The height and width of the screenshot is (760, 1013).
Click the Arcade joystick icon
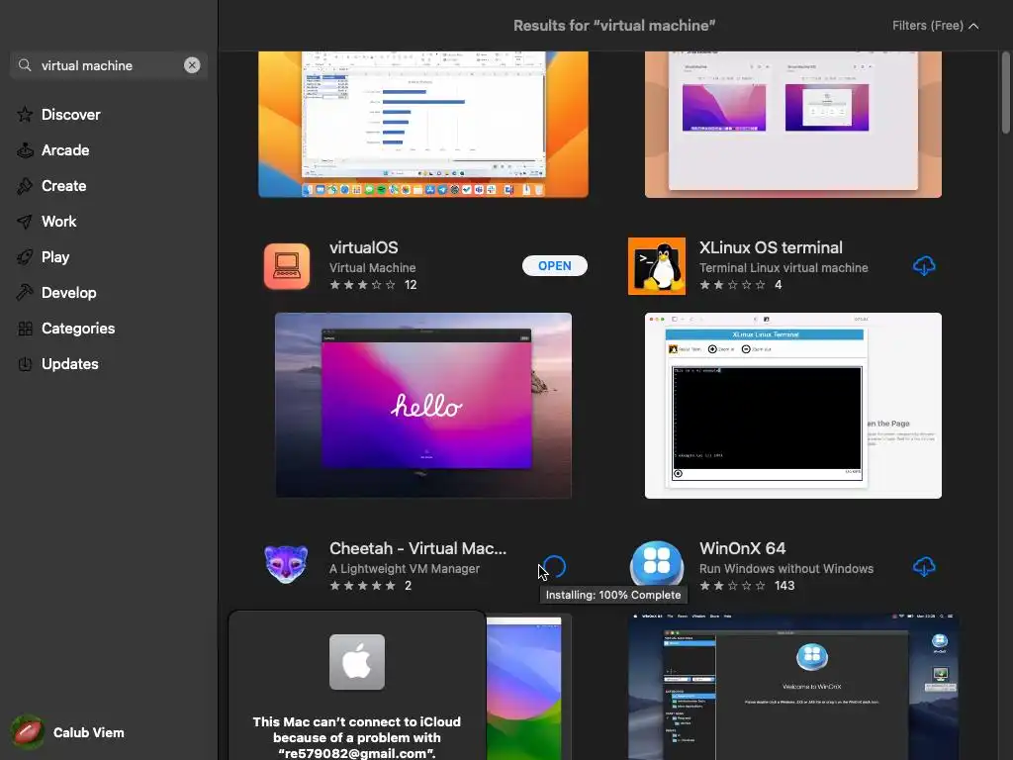[25, 150]
